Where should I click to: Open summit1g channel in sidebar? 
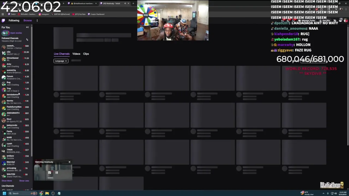point(15,71)
